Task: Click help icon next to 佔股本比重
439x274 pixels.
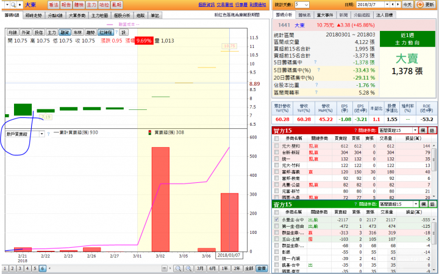Action: point(316,84)
